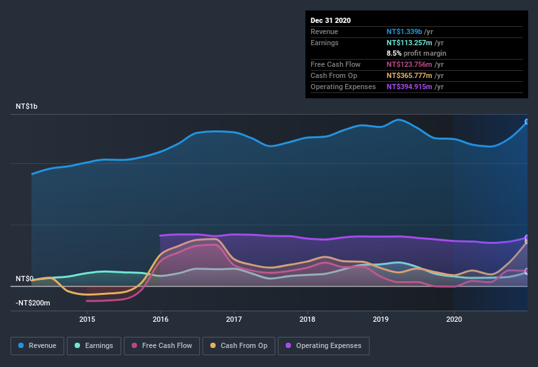
Task: Select the 2019 year label on axis
Action: 381,319
